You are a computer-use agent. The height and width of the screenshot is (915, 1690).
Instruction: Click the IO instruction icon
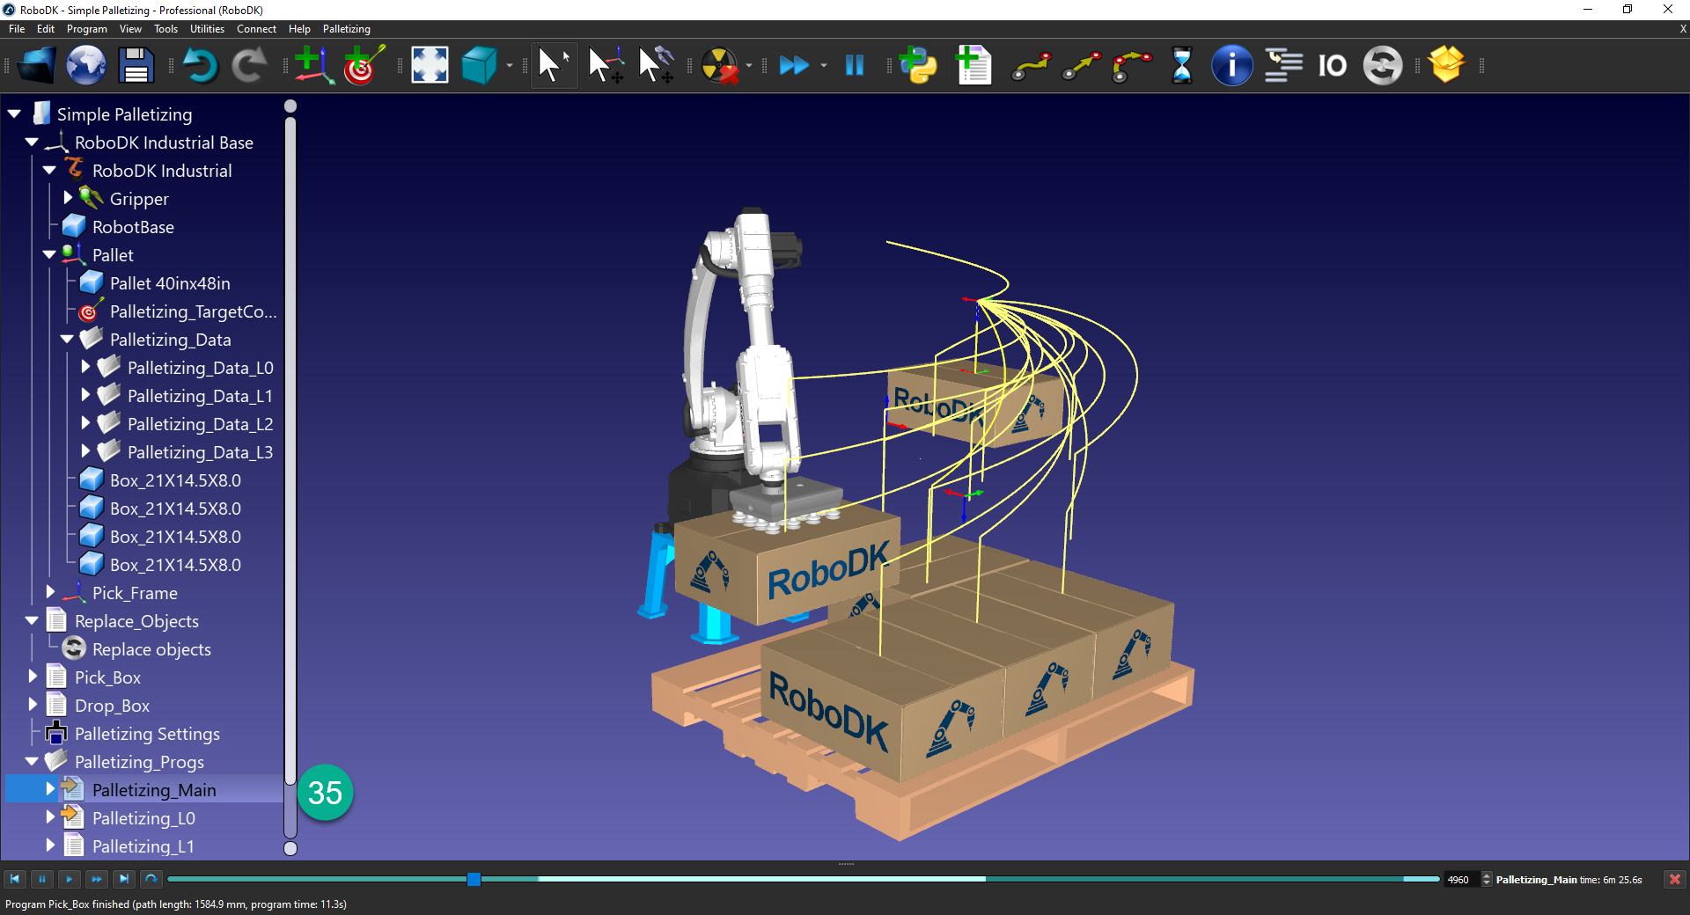pos(1331,65)
